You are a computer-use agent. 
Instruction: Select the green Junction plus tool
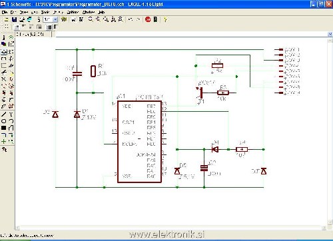tap(4, 141)
